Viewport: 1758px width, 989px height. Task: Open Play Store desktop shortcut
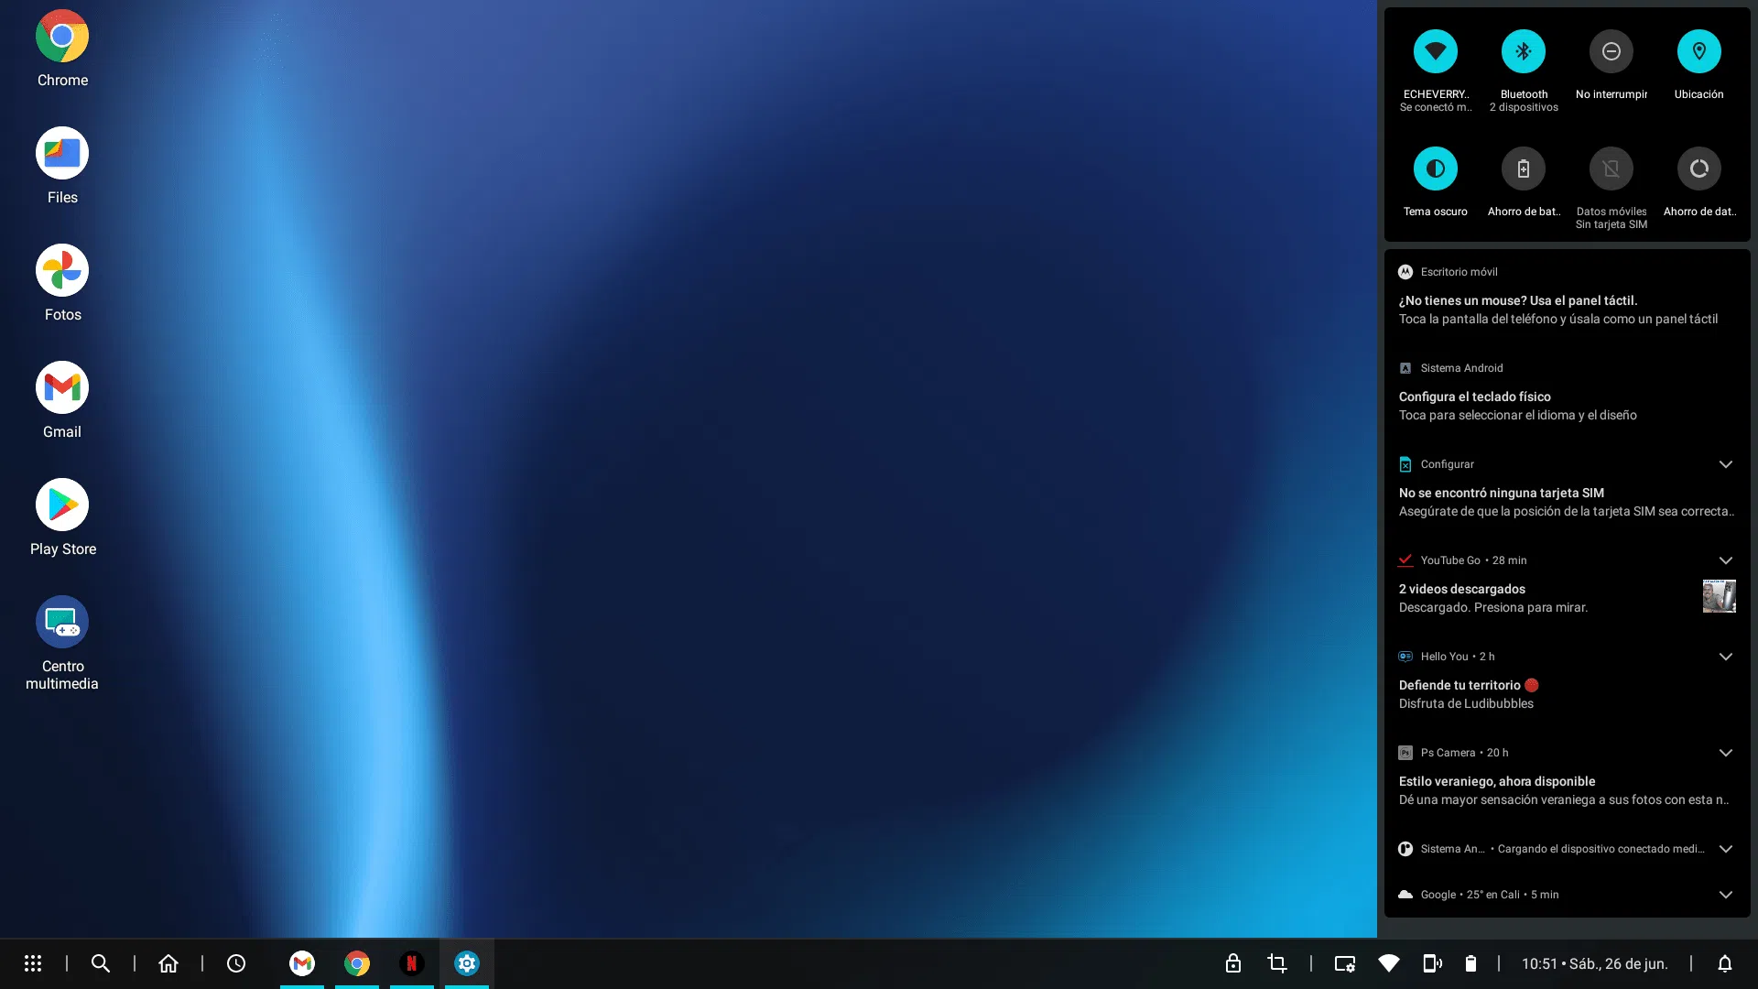(x=62, y=505)
